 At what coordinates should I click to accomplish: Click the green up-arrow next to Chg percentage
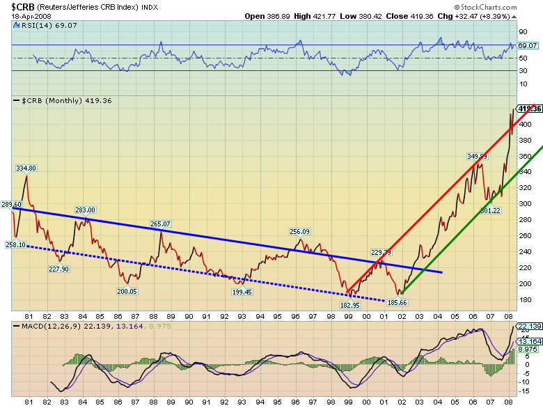(x=514, y=17)
